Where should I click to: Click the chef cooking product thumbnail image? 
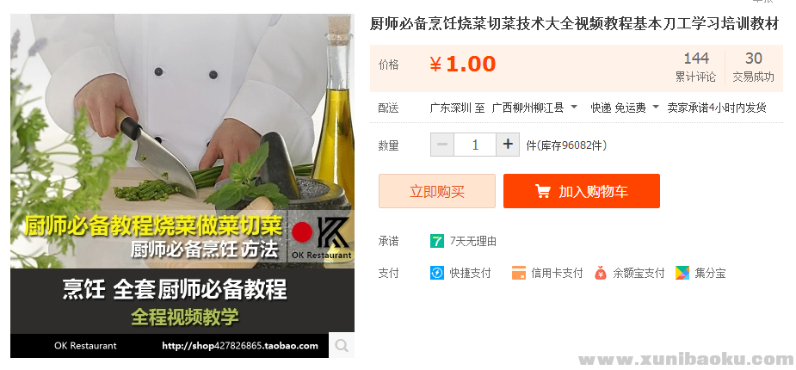click(182, 186)
